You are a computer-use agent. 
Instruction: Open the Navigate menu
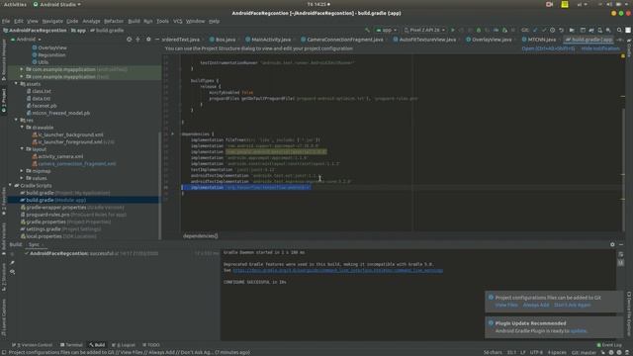point(52,21)
